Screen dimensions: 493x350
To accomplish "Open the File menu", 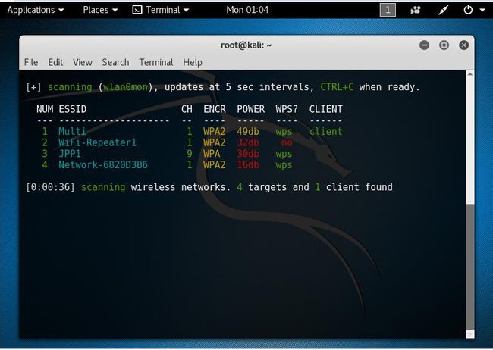I will pyautogui.click(x=31, y=62).
